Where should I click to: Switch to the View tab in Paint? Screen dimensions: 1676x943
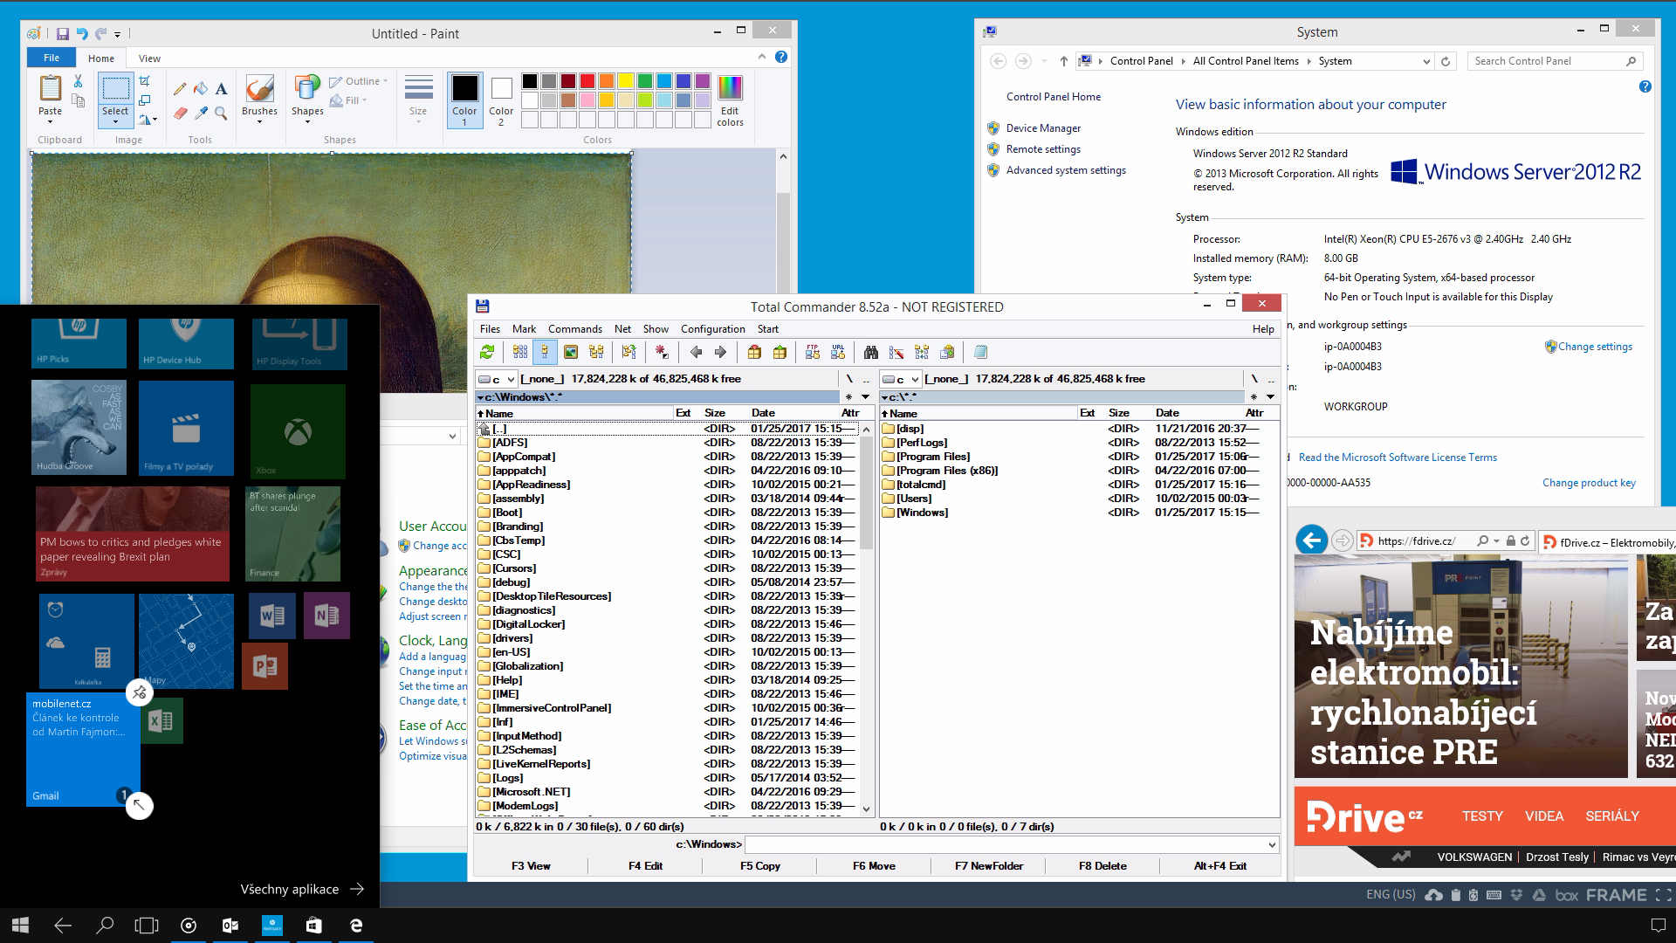point(149,59)
